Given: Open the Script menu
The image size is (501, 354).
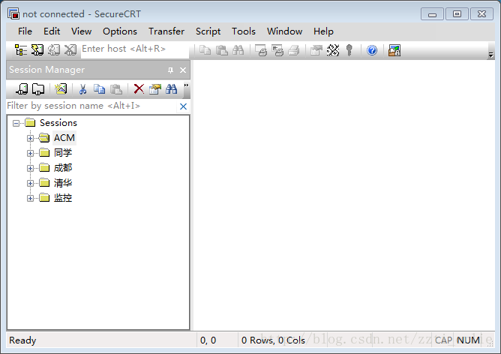Looking at the screenshot, I should coord(208,31).
